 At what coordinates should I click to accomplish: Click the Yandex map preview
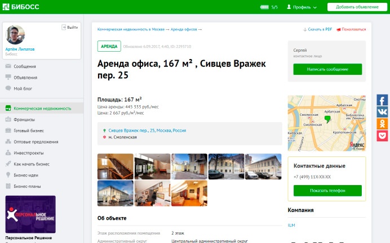(327, 123)
